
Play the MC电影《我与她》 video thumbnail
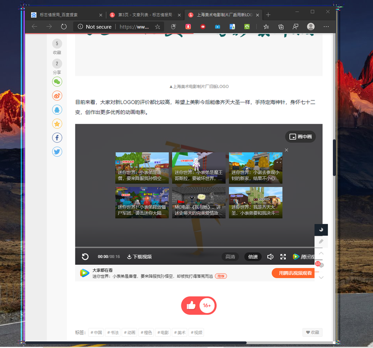point(199,202)
